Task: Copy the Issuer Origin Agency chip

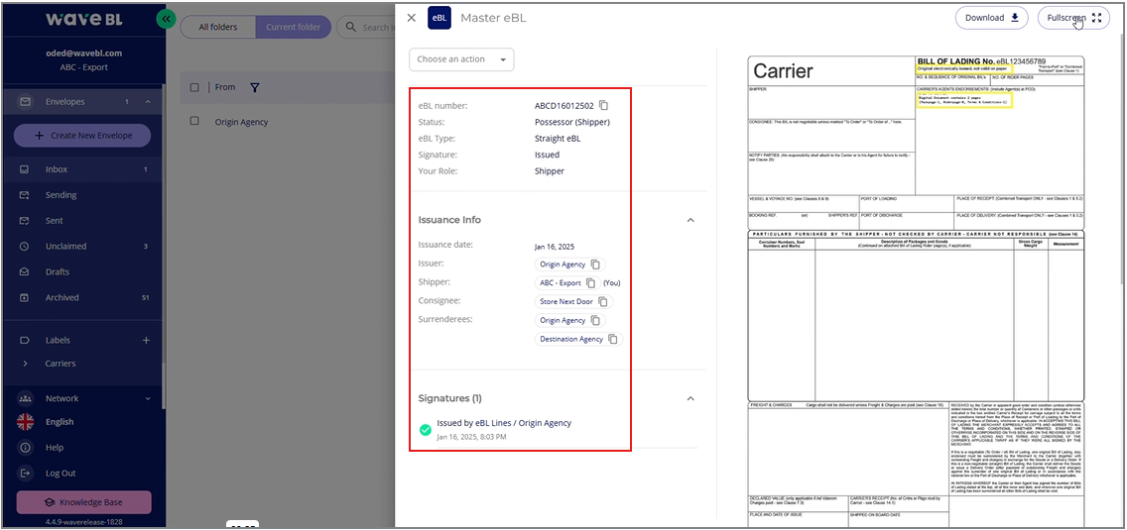Action: point(596,265)
